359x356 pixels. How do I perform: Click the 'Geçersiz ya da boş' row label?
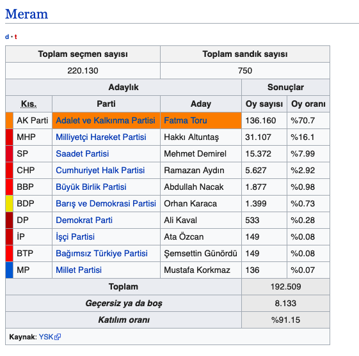(x=124, y=303)
